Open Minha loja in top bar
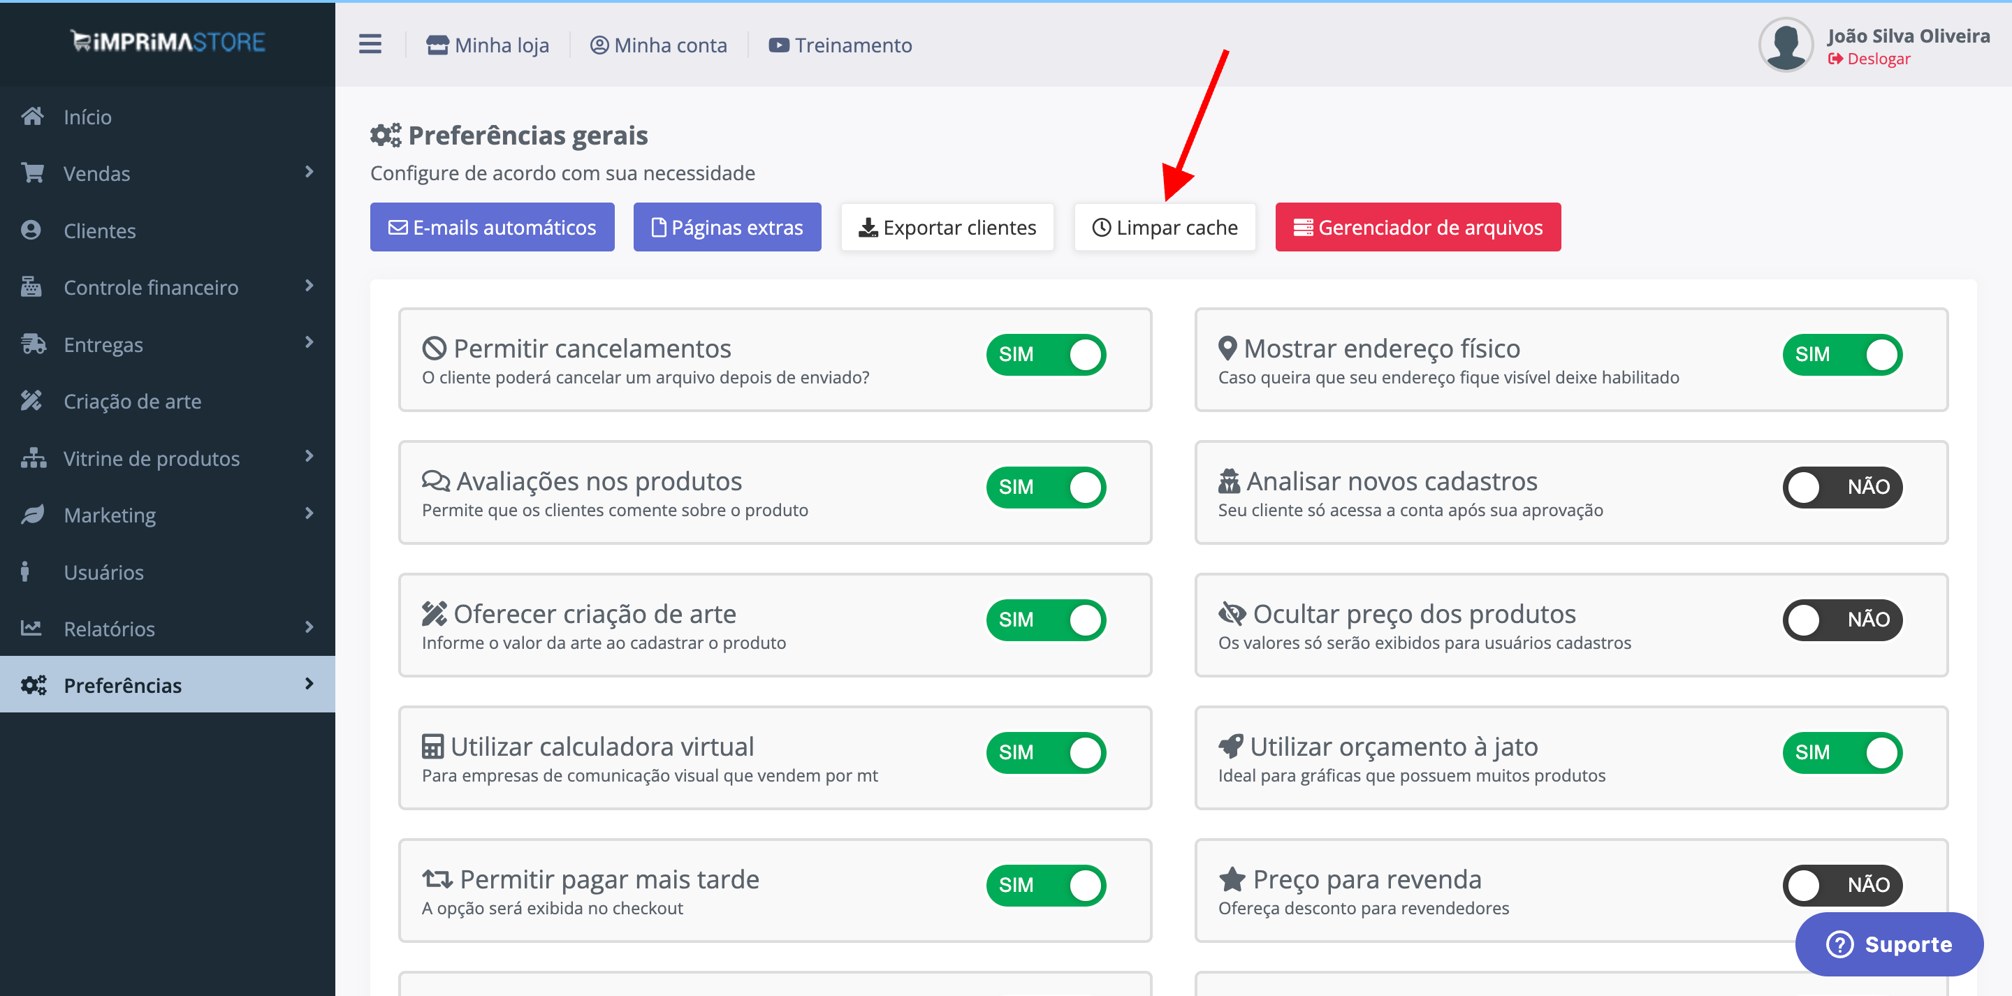The width and height of the screenshot is (2012, 996). click(x=488, y=45)
